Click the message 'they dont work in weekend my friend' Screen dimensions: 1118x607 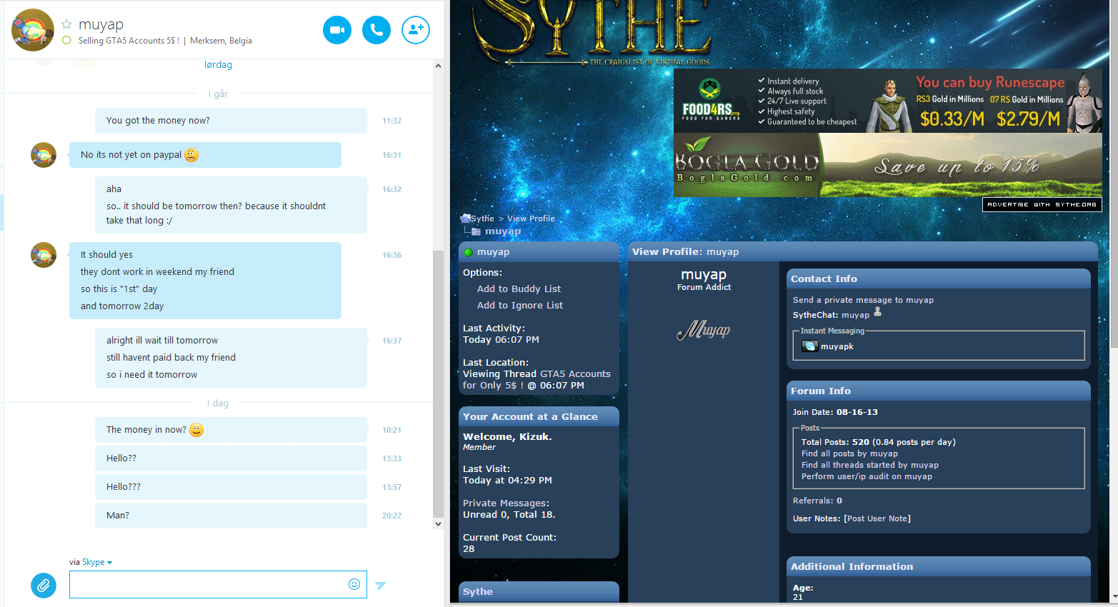[x=157, y=272]
